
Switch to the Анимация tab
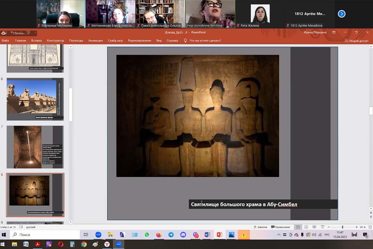95,40
